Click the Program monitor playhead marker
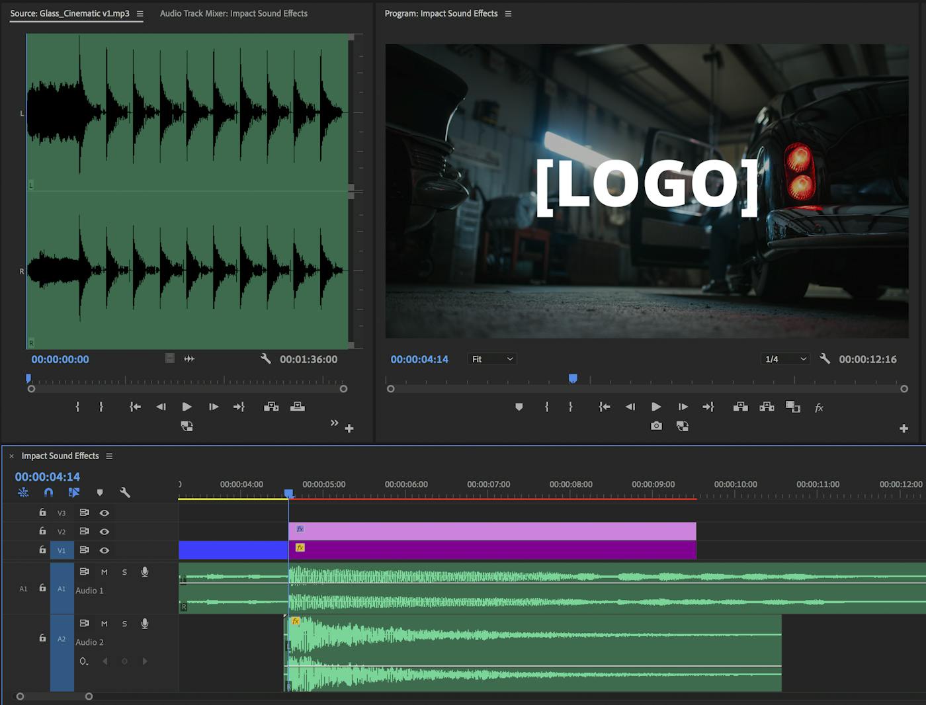This screenshot has height=705, width=926. pyautogui.click(x=573, y=378)
